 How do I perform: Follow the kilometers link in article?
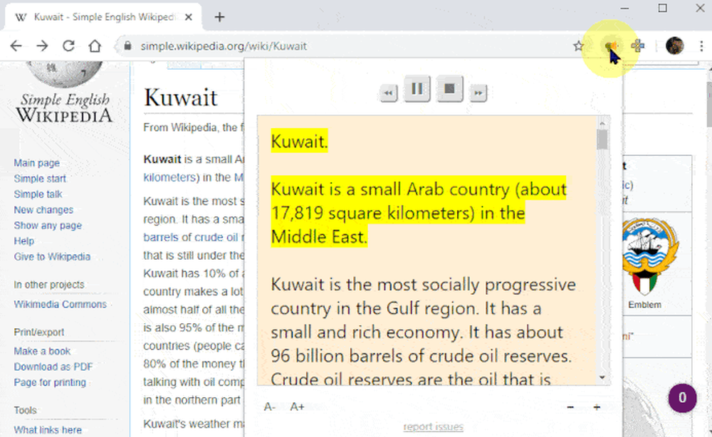[x=170, y=177]
